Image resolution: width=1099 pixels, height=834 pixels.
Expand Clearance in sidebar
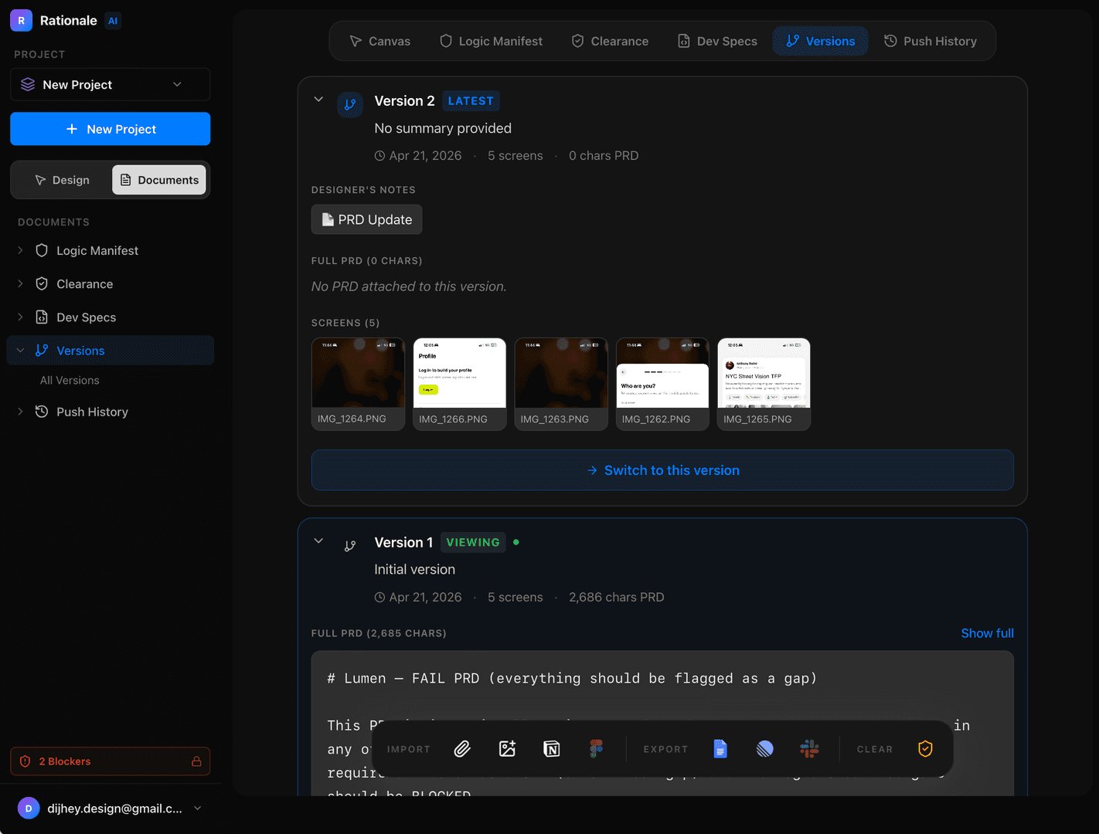coord(20,284)
